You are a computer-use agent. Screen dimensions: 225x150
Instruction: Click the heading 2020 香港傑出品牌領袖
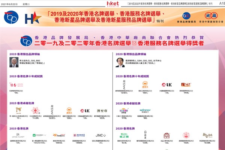(131, 54)
